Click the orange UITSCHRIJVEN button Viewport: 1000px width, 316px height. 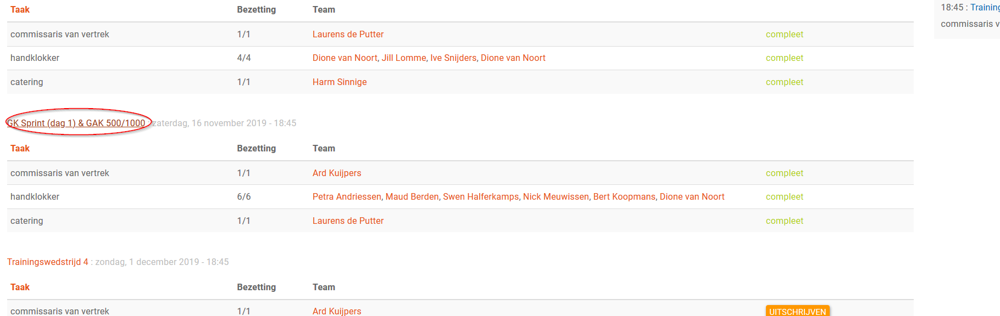click(x=797, y=311)
